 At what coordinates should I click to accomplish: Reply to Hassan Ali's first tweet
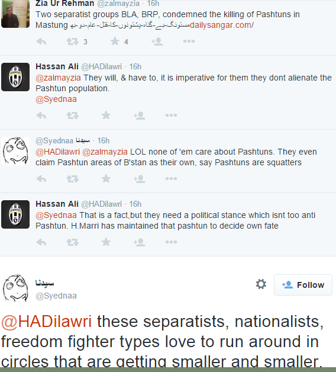tap(41, 116)
